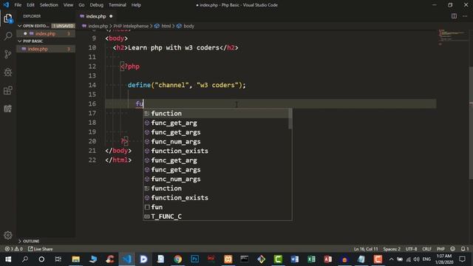Open the Manage gear in activity bar

tap(8, 235)
